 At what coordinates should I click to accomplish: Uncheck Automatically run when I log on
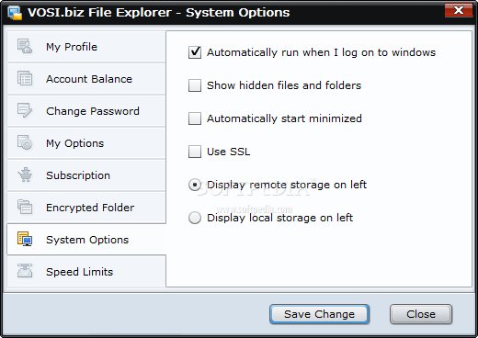coord(195,52)
